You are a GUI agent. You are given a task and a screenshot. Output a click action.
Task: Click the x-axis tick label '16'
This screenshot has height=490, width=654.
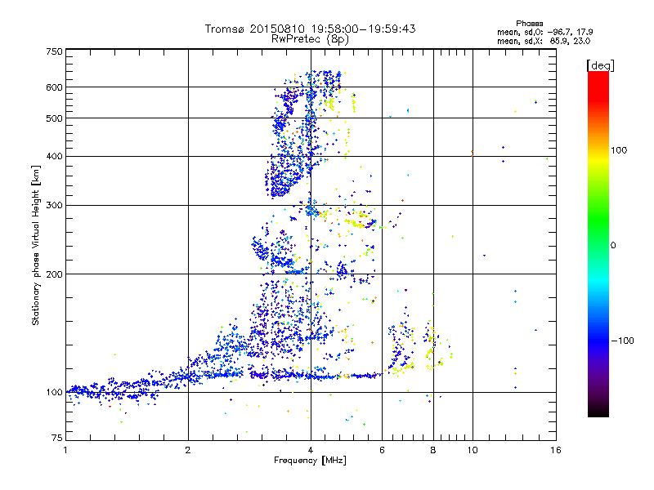point(556,450)
